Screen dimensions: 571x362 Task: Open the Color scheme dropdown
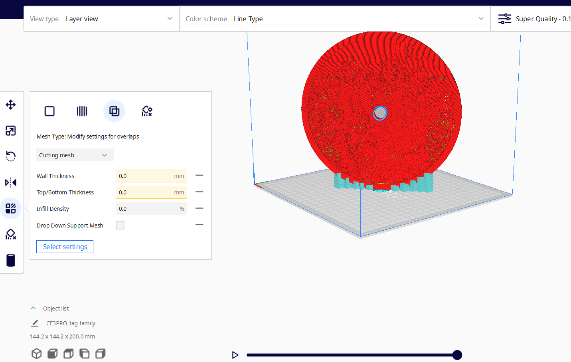[335, 19]
